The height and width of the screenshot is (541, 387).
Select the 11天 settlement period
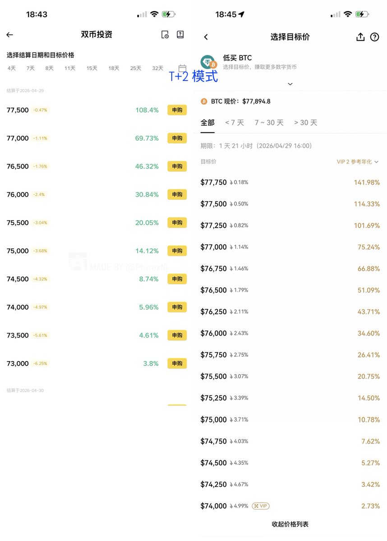[x=70, y=69]
